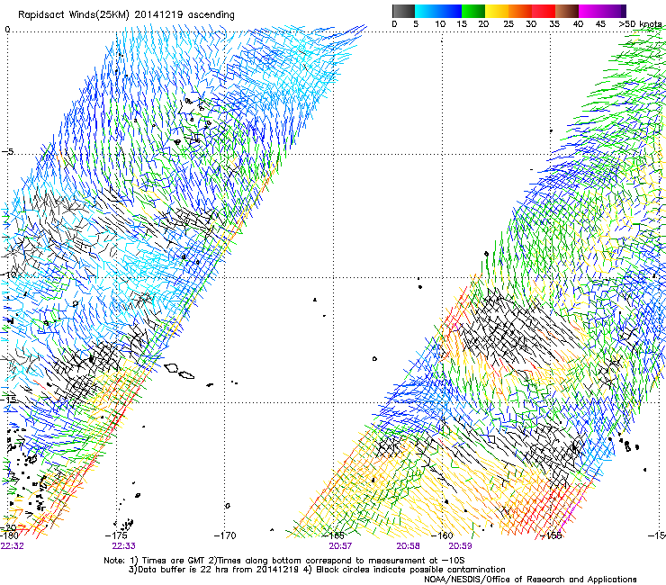Click the "-175" longitude axis label
The width and height of the screenshot is (666, 585).
(115, 535)
